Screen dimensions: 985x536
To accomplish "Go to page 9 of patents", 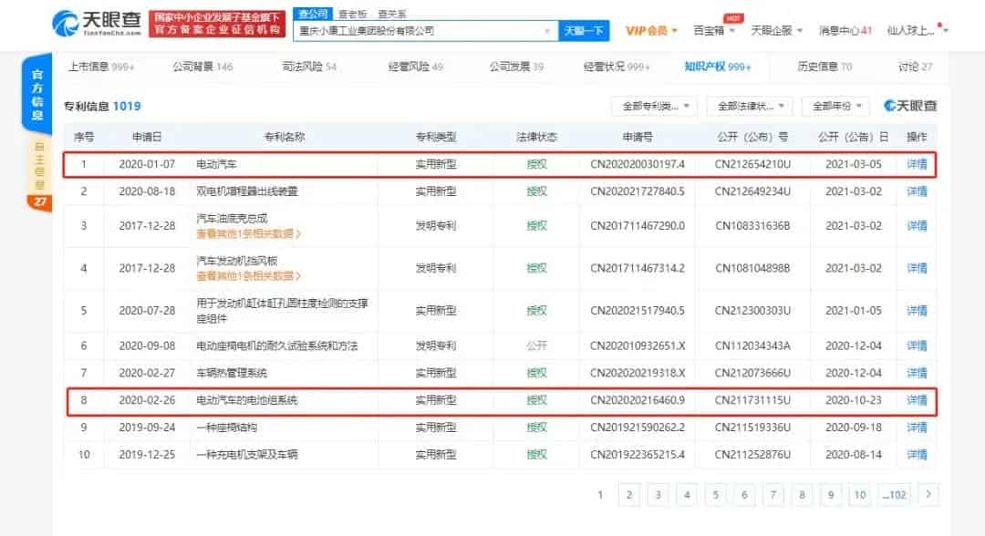I will (831, 495).
